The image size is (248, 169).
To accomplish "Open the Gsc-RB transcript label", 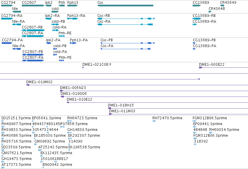I will [x=103, y=16].
